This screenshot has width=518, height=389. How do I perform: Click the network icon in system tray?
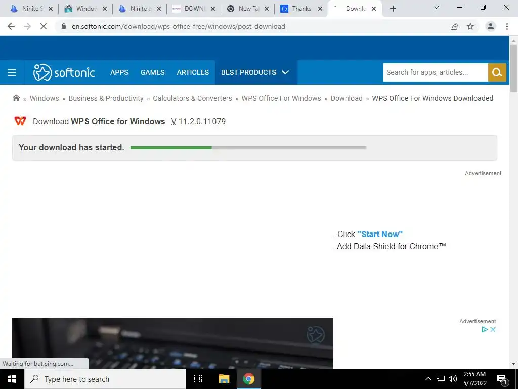[x=441, y=379]
